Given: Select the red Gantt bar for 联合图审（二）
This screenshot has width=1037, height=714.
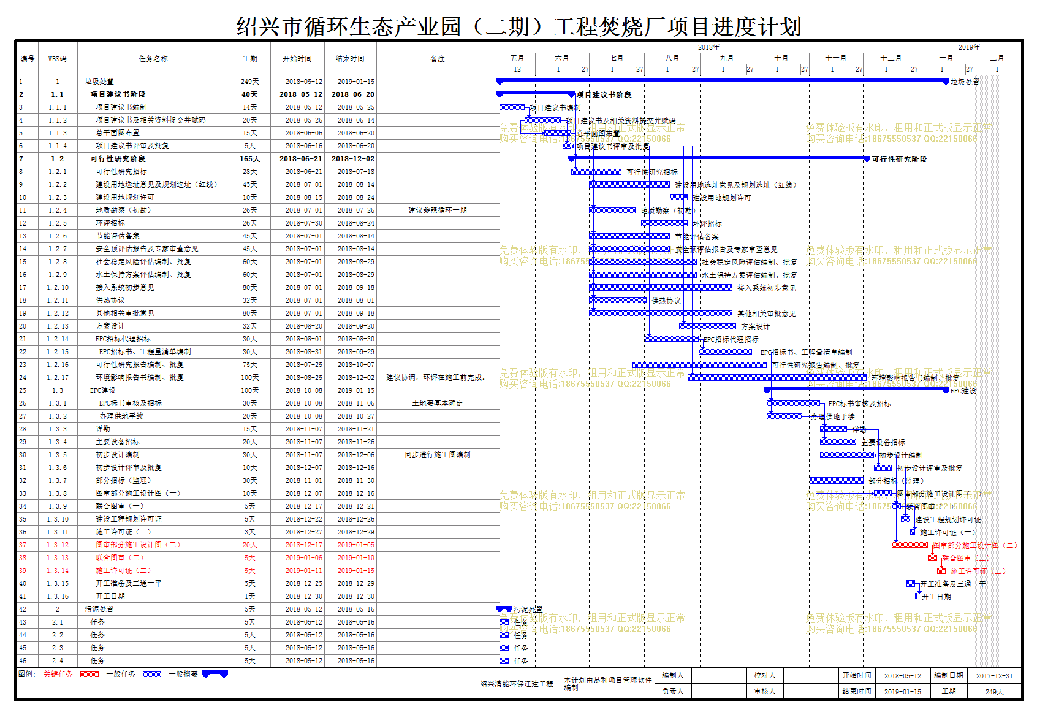Looking at the screenshot, I should [933, 558].
